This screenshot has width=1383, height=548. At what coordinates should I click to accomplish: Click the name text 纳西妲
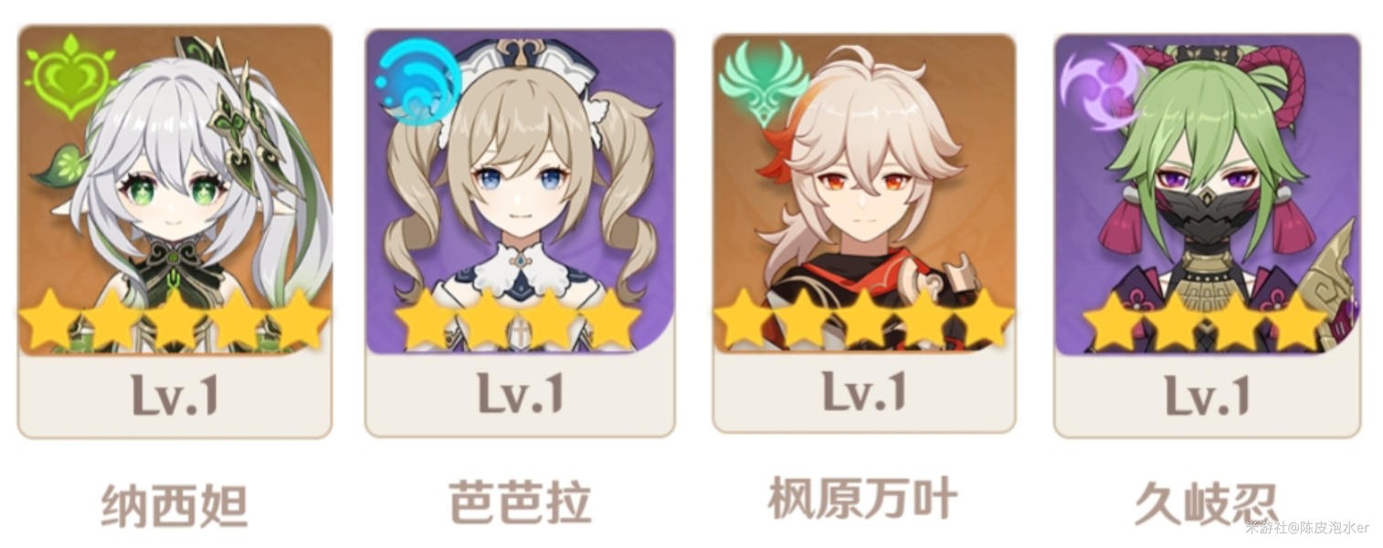pyautogui.click(x=174, y=505)
